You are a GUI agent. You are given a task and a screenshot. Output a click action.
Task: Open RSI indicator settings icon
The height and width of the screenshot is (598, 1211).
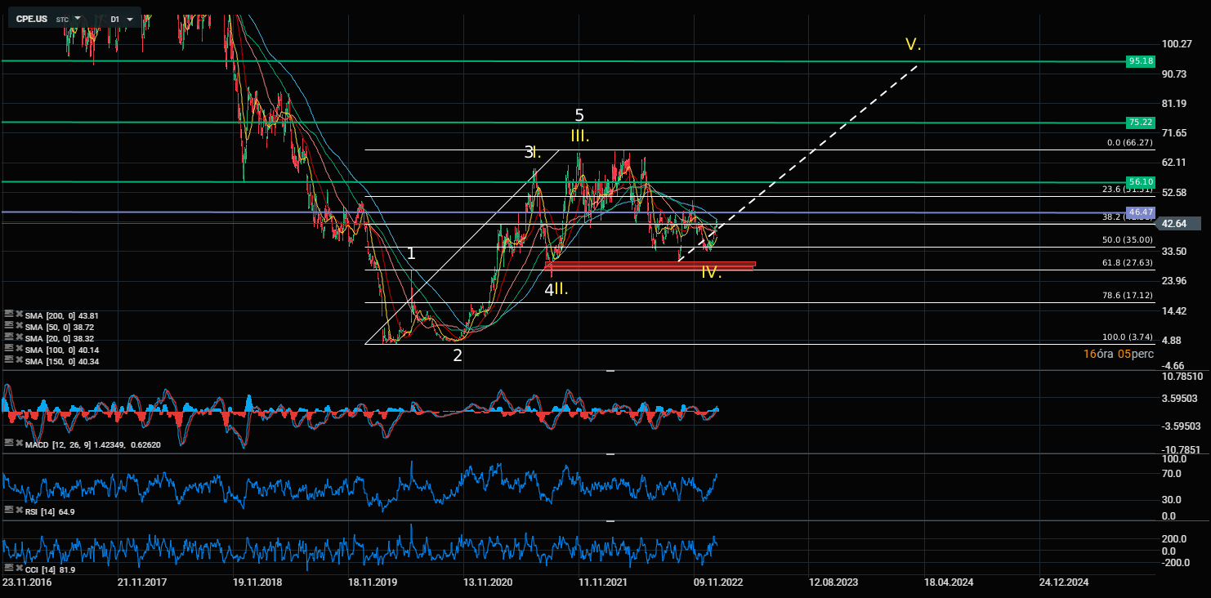tap(8, 510)
